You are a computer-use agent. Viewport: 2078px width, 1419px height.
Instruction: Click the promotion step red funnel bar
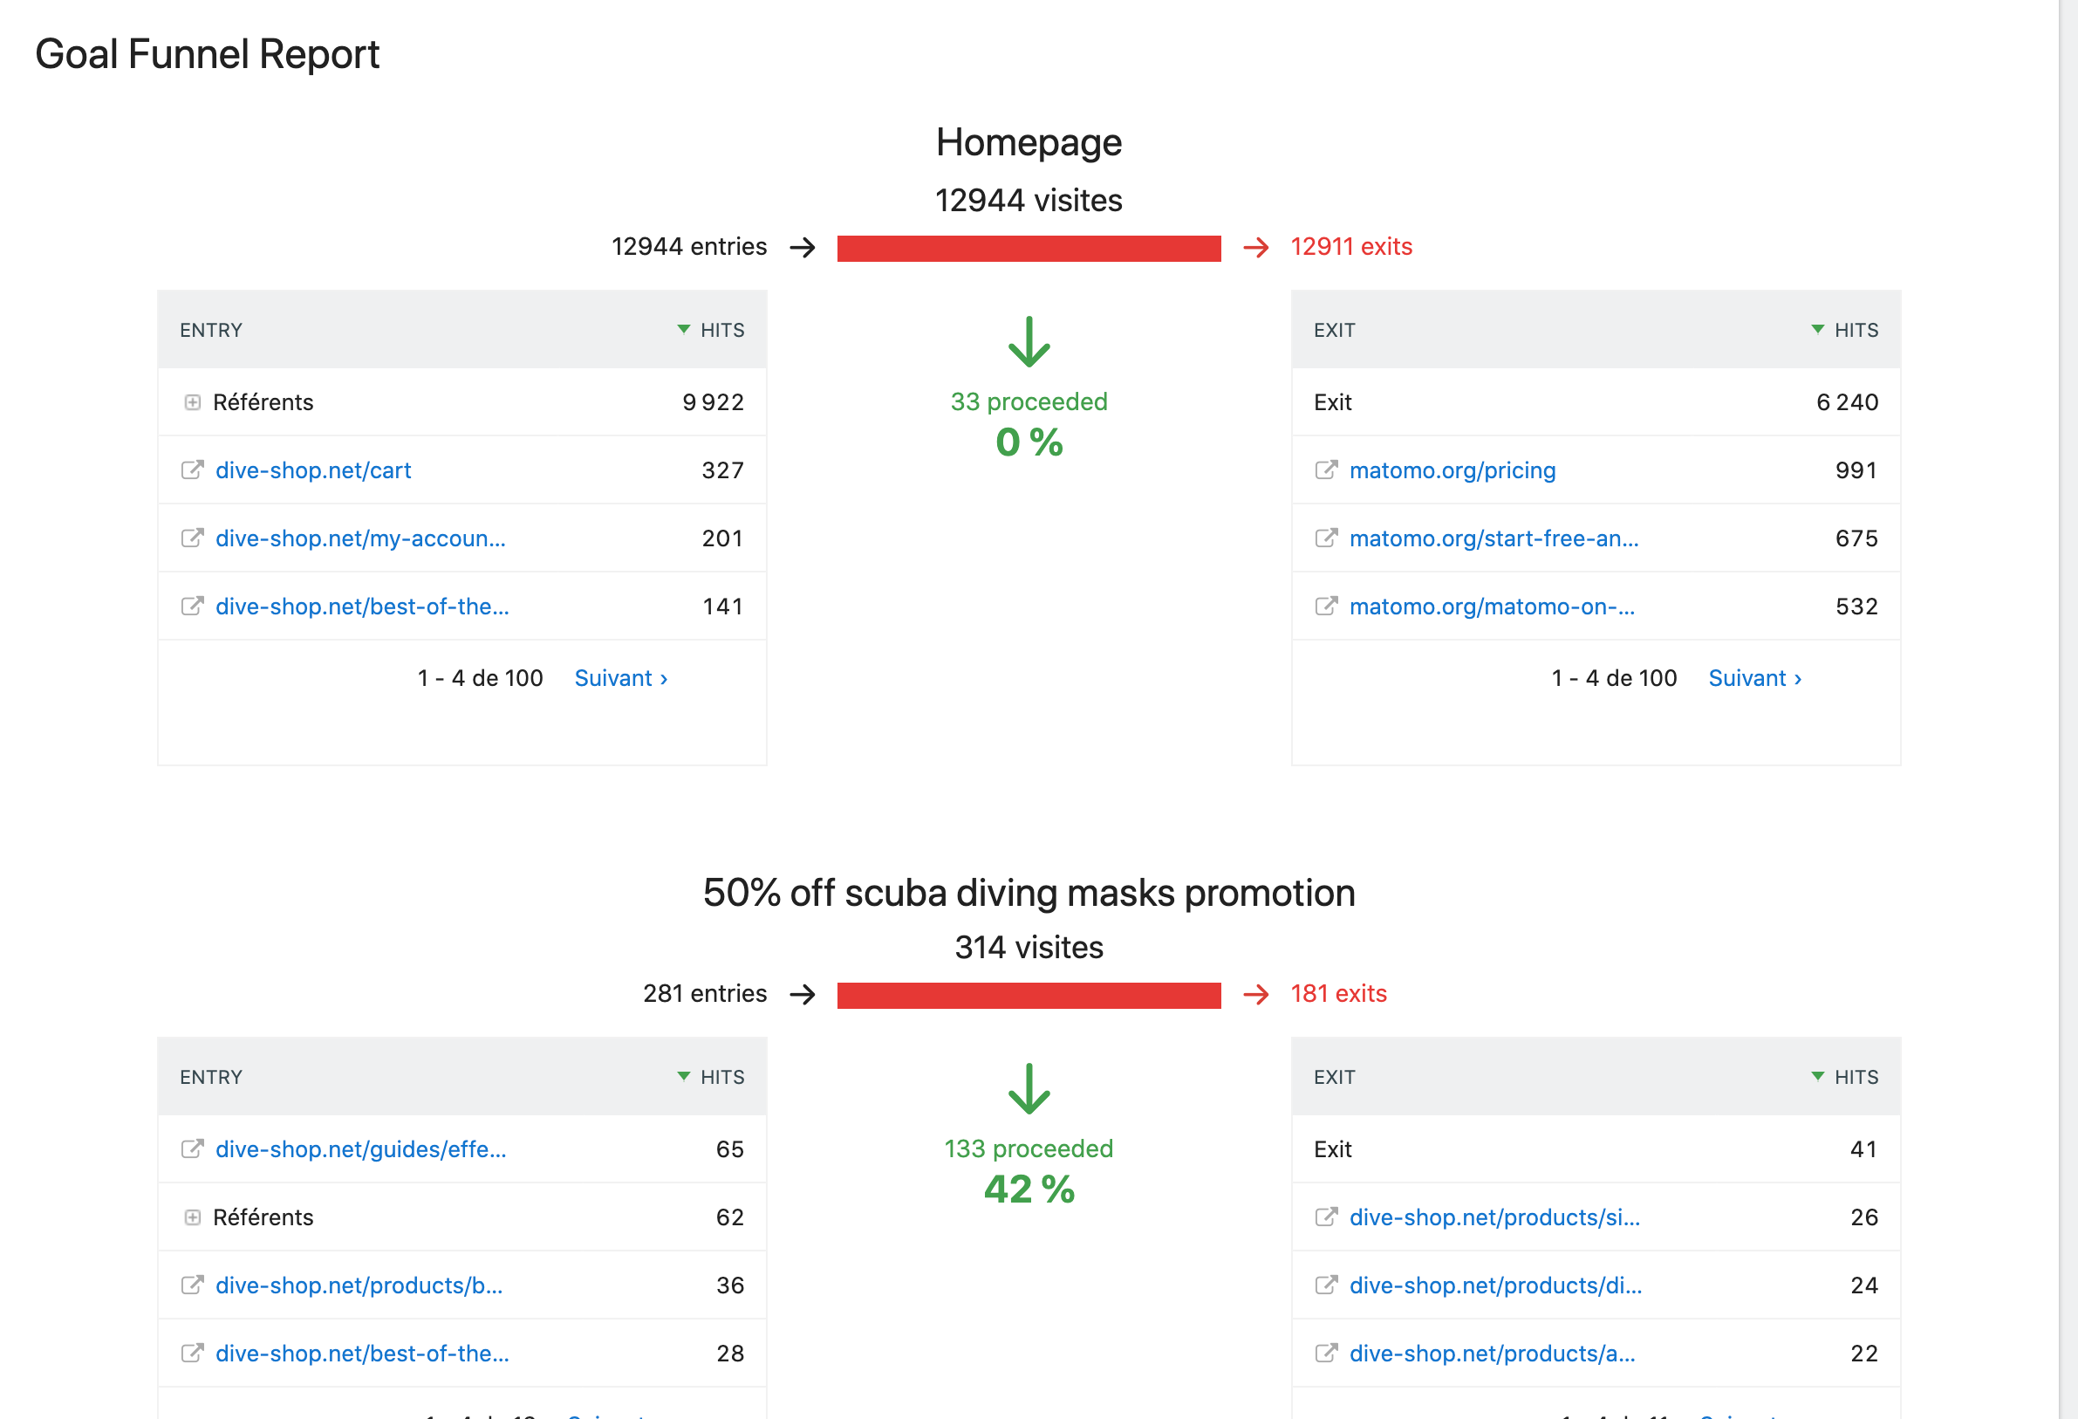1029,996
